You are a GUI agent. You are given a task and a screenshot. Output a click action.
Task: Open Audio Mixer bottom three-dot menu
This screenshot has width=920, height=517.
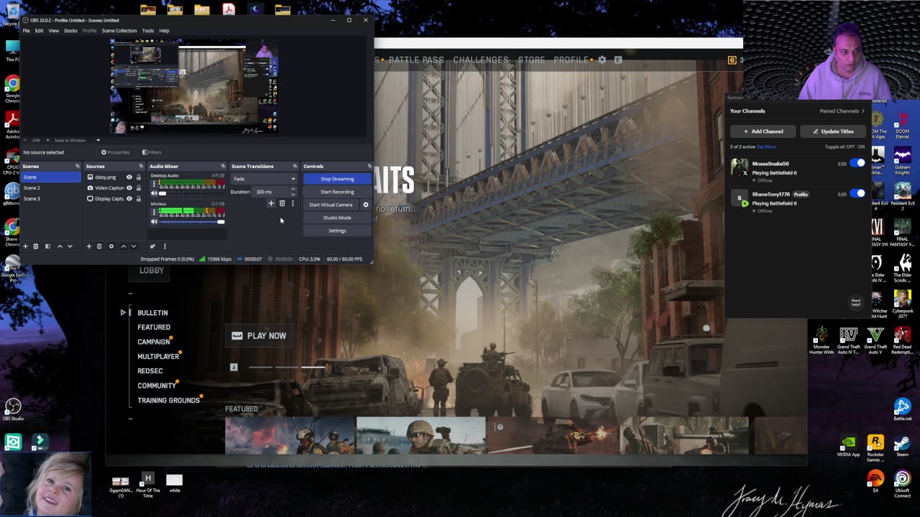coord(164,246)
